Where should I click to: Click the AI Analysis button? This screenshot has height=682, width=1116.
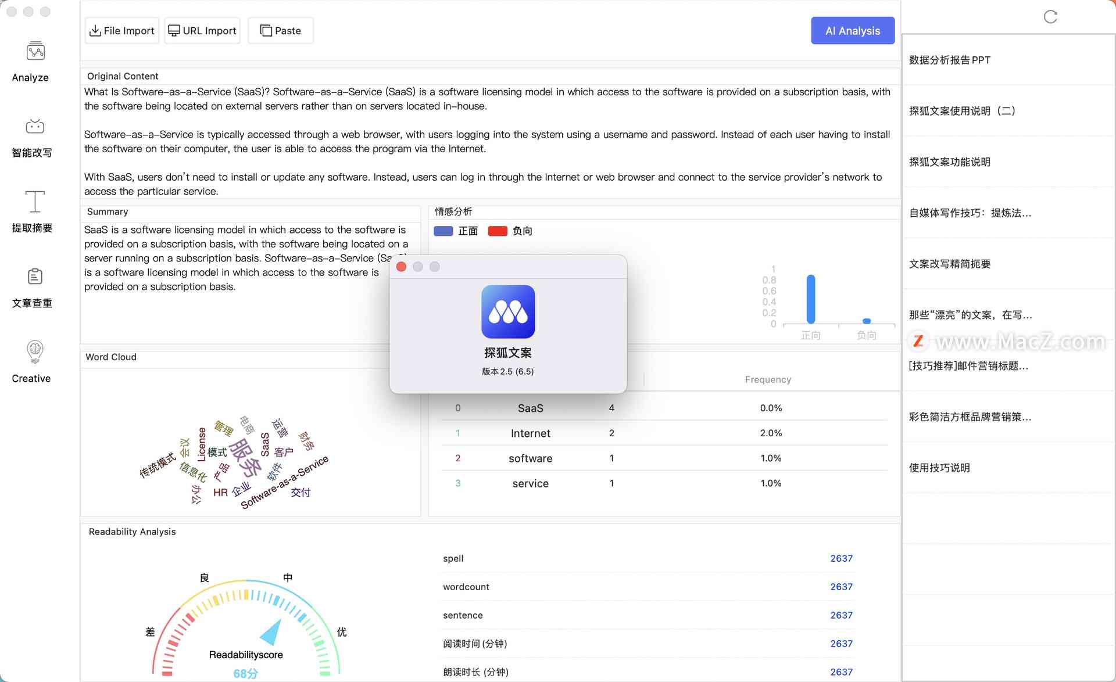853,30
